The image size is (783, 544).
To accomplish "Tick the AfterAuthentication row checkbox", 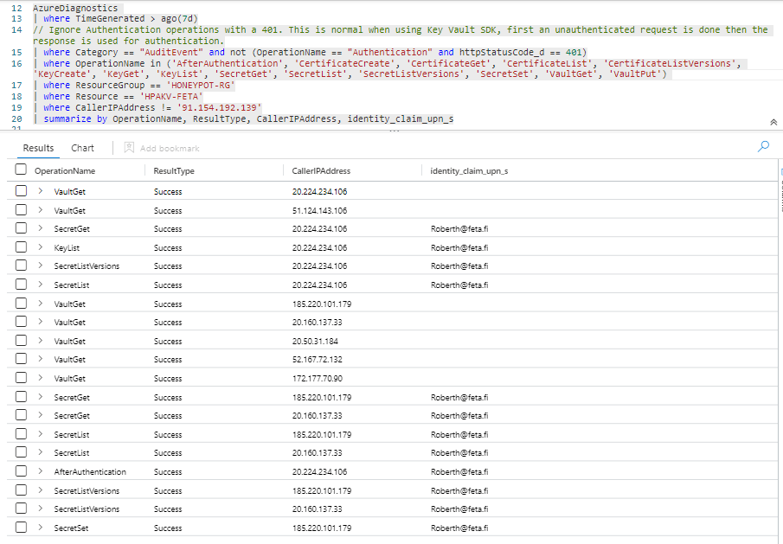I will coord(22,471).
